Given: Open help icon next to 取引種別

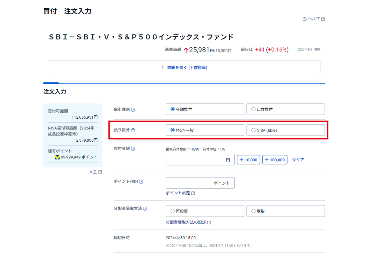Looking at the screenshot, I should pyautogui.click(x=133, y=110).
